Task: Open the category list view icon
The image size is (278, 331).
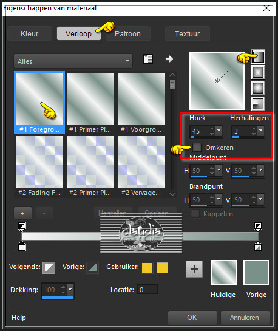Action: point(148,59)
